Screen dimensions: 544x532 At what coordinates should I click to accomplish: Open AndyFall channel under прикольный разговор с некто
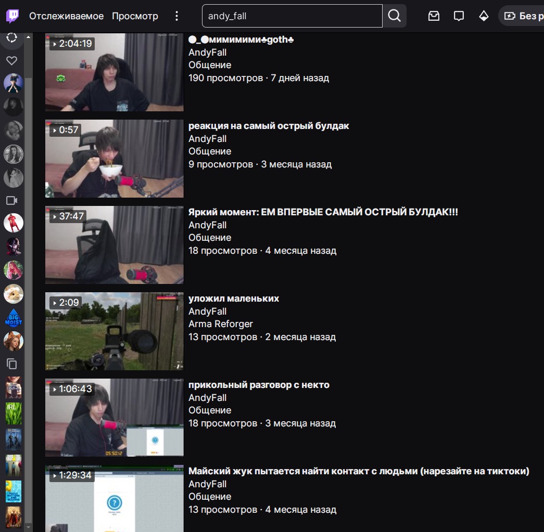pos(208,397)
